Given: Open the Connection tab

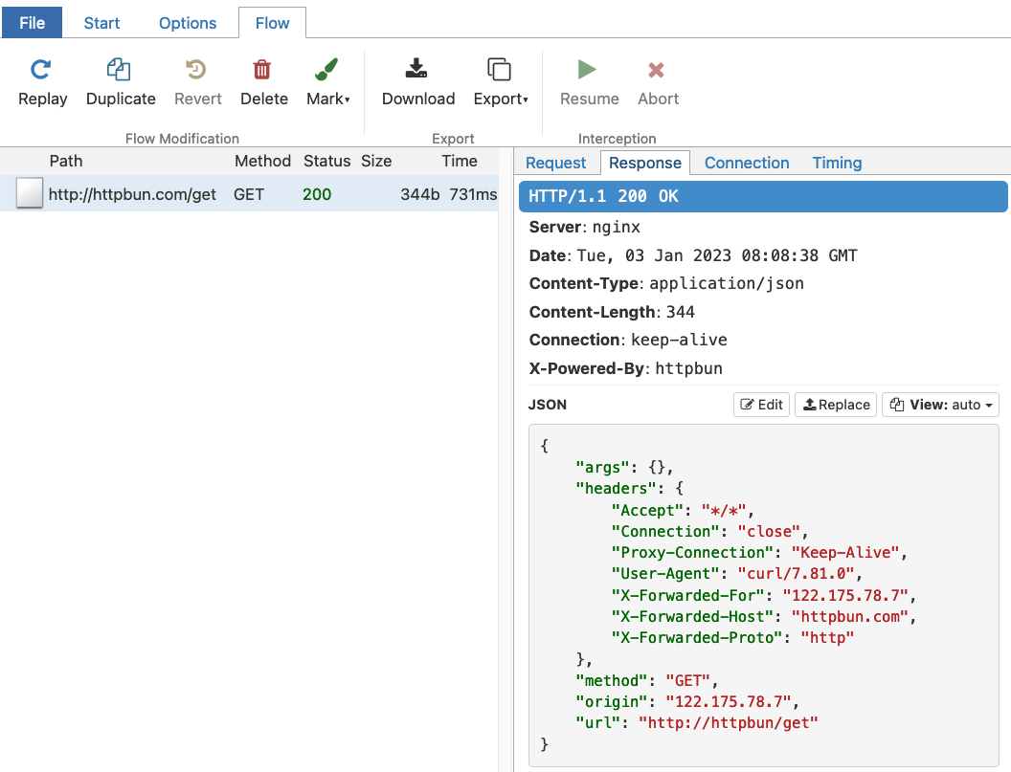Looking at the screenshot, I should 747,163.
